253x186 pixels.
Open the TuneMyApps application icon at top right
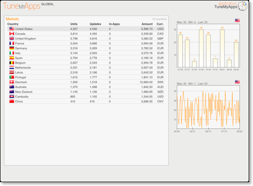coord(242,6)
